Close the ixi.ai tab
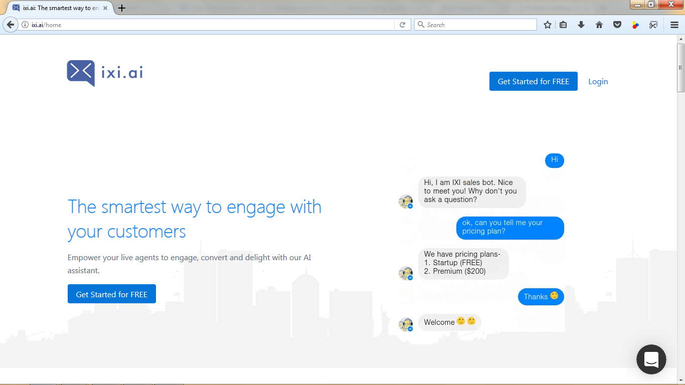This screenshot has width=685, height=385. tap(105, 8)
